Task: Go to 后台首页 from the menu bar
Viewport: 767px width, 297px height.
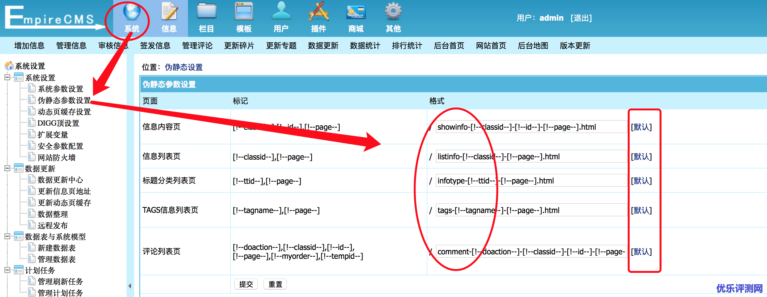Action: pyautogui.click(x=449, y=46)
